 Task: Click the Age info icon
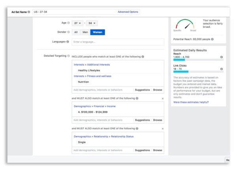pos(68,23)
